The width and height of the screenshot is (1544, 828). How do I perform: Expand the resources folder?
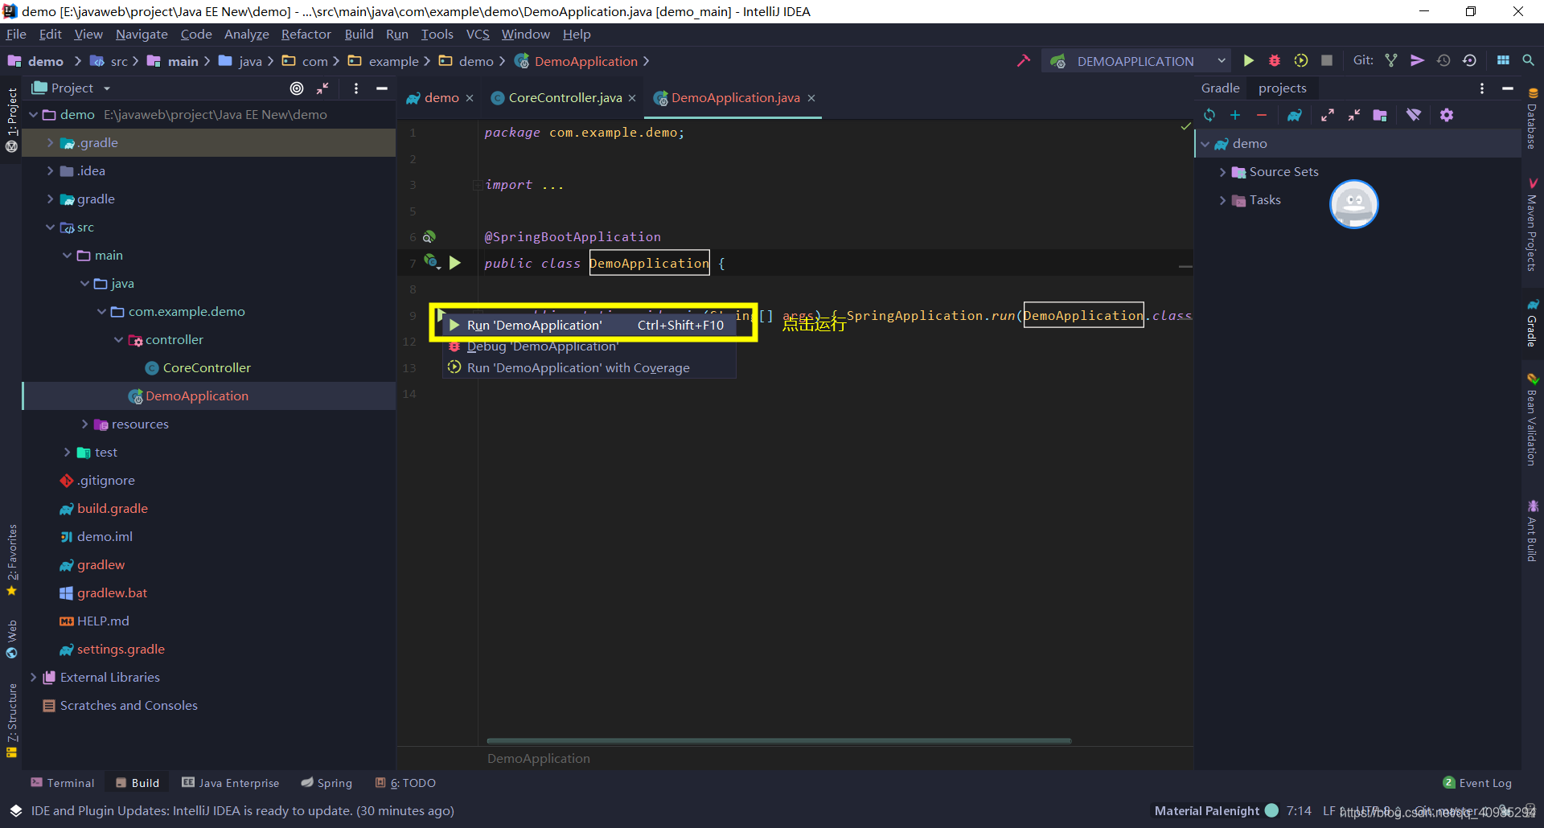84,424
